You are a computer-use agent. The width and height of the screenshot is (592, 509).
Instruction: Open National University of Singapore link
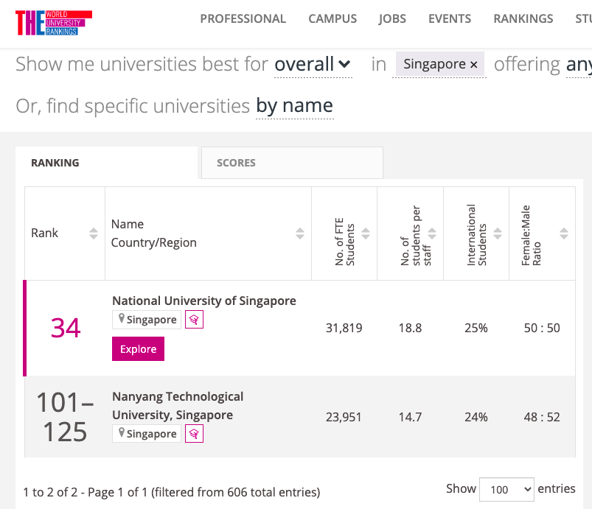point(204,301)
